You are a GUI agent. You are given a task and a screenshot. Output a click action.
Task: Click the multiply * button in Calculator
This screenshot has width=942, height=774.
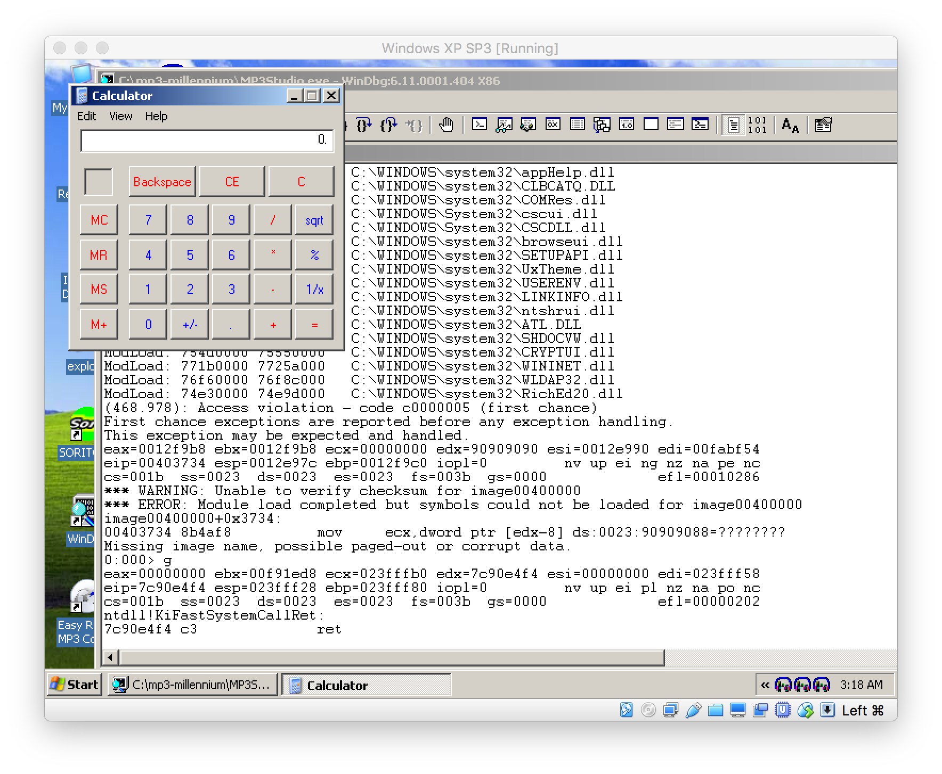pos(273,255)
